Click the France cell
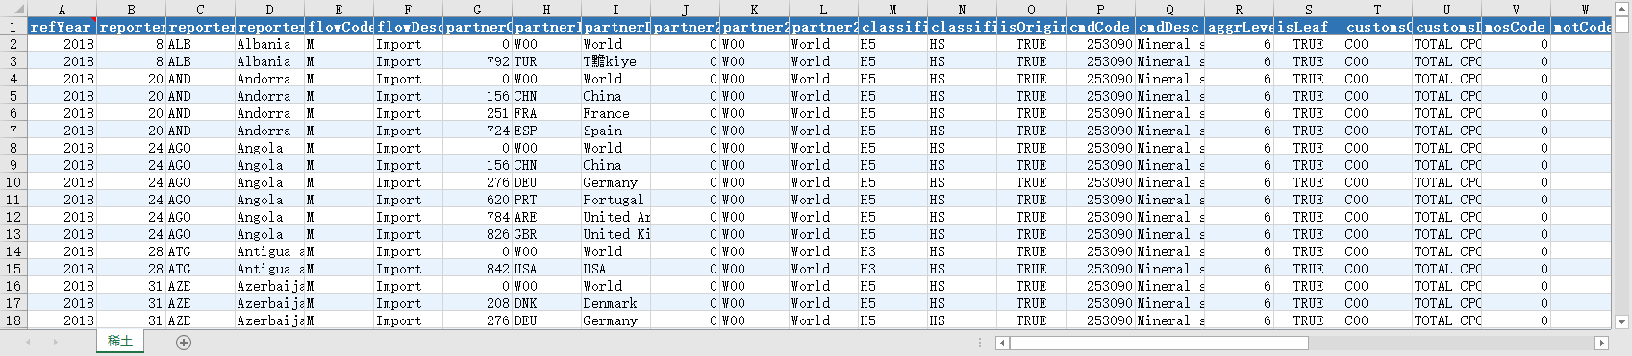The image size is (1632, 356). click(615, 113)
